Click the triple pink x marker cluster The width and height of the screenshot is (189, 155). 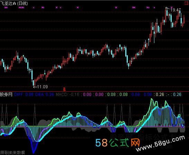[21, 8]
